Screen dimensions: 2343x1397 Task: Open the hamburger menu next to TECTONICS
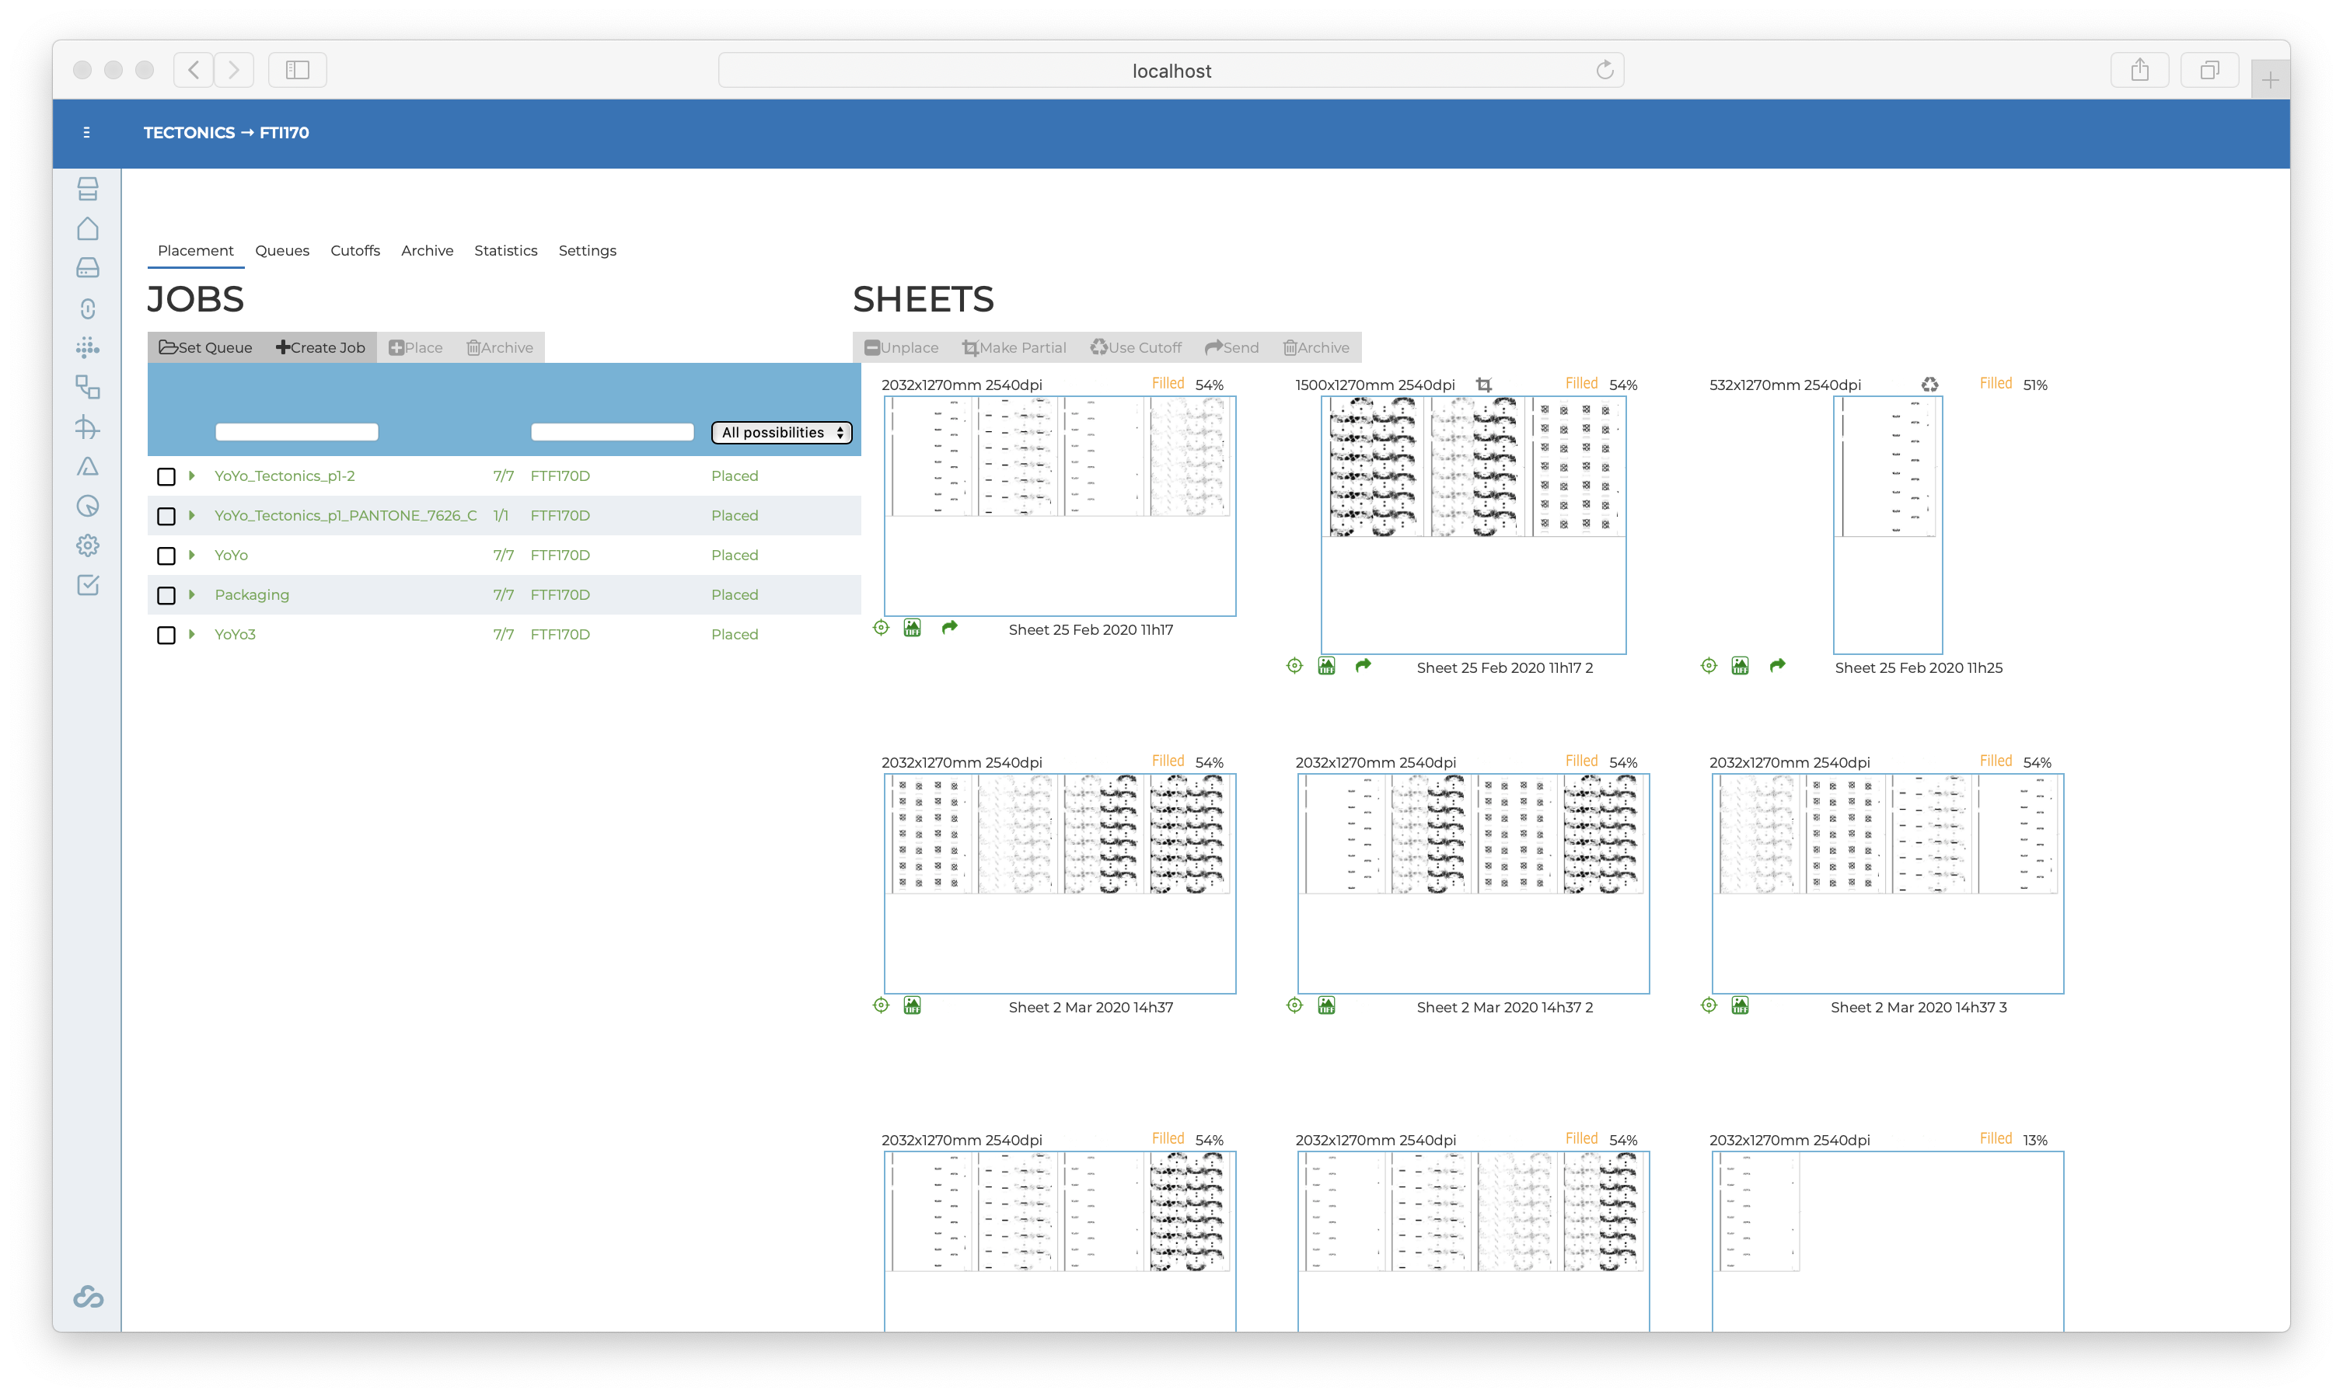tap(86, 133)
